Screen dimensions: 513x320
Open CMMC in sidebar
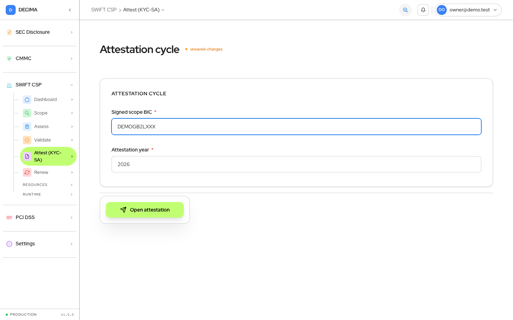tap(40, 59)
